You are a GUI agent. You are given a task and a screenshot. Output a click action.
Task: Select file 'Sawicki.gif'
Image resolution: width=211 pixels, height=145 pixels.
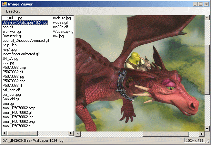pos(11,99)
